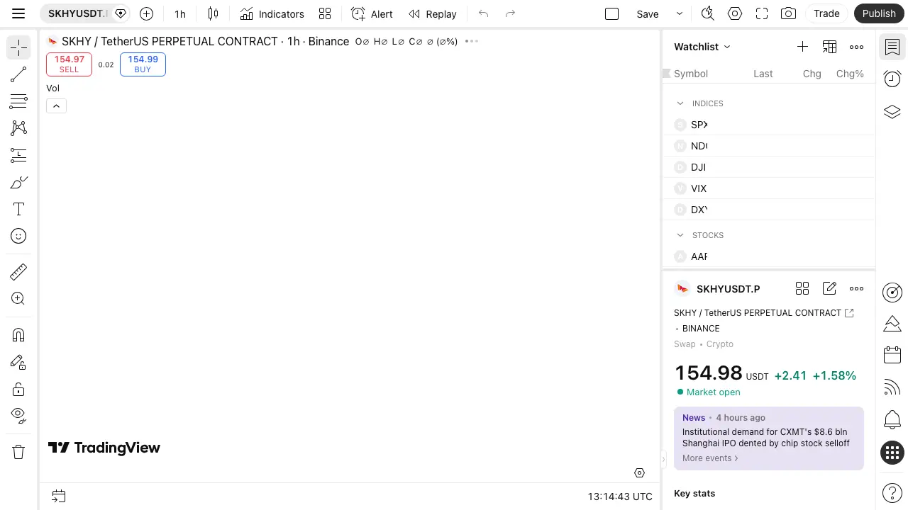This screenshot has width=908, height=510.
Task: Open the quick search icon
Action: tap(707, 13)
